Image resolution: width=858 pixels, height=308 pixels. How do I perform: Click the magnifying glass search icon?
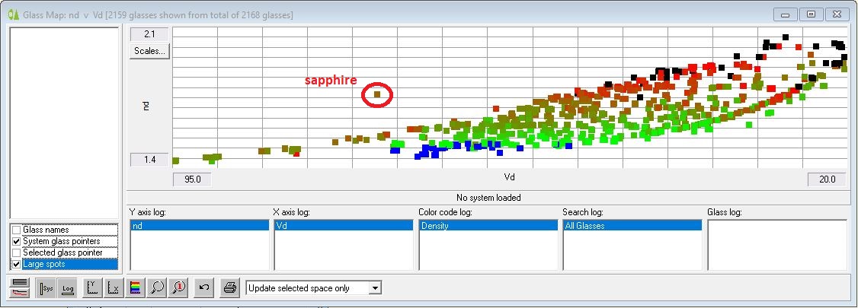point(158,288)
